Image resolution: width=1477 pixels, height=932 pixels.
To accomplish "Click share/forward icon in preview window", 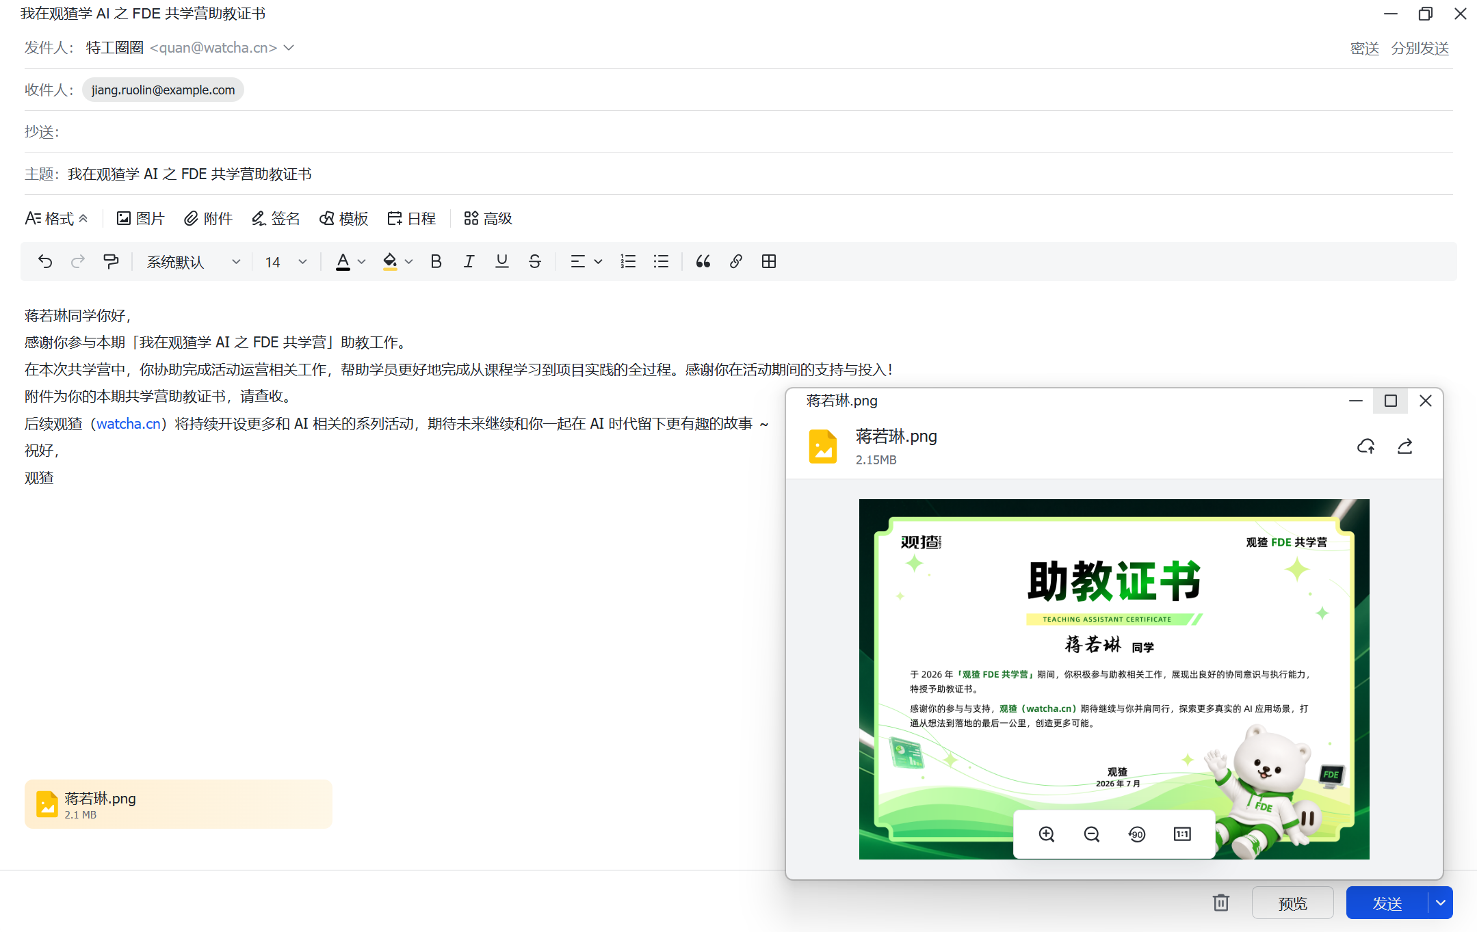I will coord(1405,447).
